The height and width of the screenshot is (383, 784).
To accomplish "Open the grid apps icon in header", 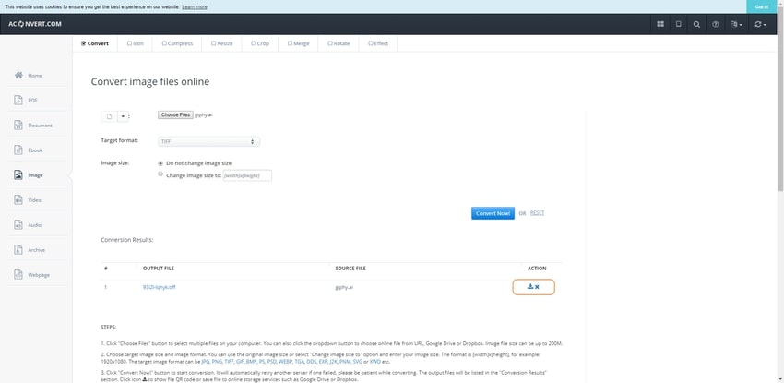I will point(660,24).
